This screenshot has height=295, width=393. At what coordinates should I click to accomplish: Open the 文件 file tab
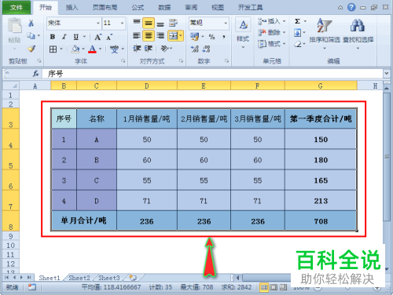pyautogui.click(x=17, y=7)
